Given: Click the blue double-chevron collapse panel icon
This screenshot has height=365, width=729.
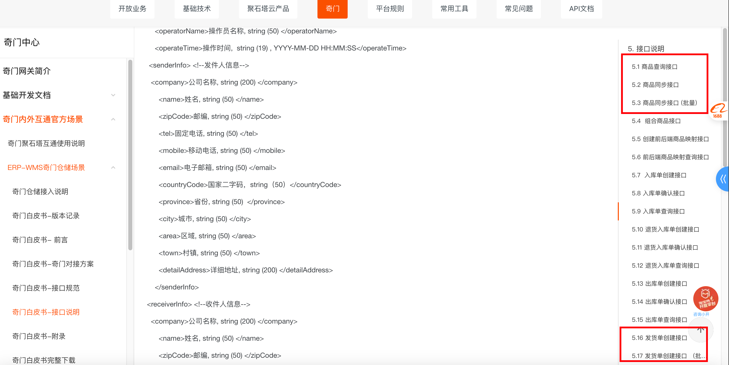Looking at the screenshot, I should click(x=723, y=179).
